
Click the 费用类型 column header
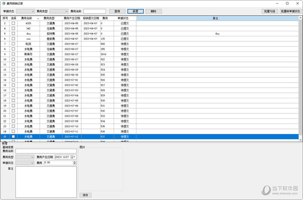pyautogui.click(x=51, y=18)
